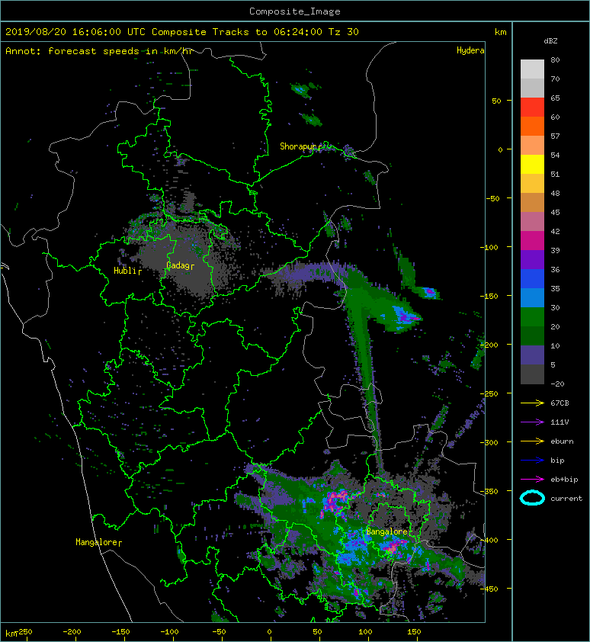The image size is (590, 642).
Task: Pick the bright green swatch below 30 label
Action: tap(532, 316)
